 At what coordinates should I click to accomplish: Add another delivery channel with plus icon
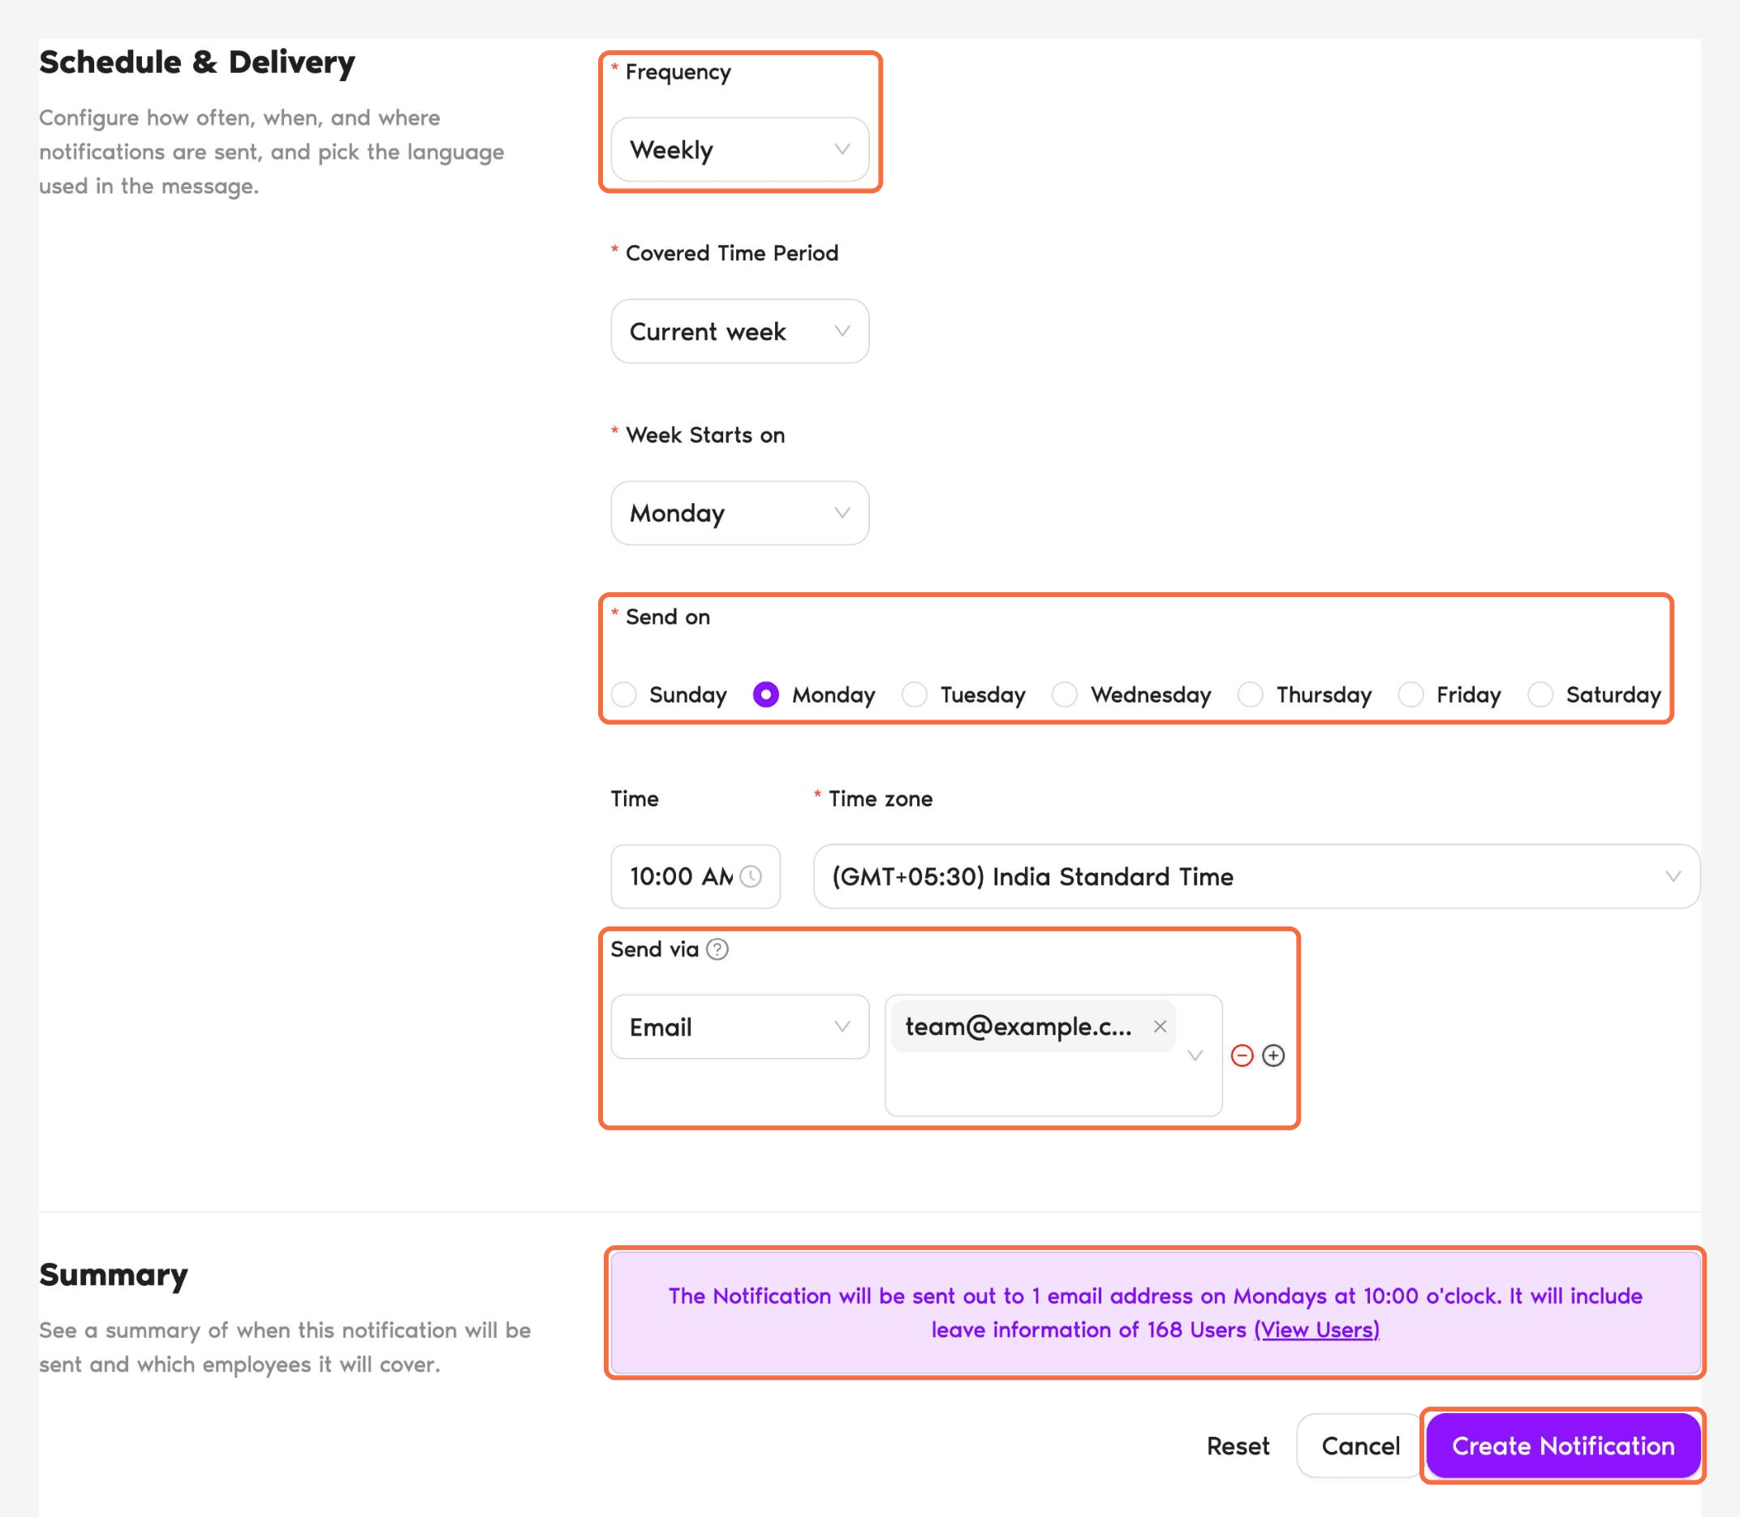coord(1273,1055)
